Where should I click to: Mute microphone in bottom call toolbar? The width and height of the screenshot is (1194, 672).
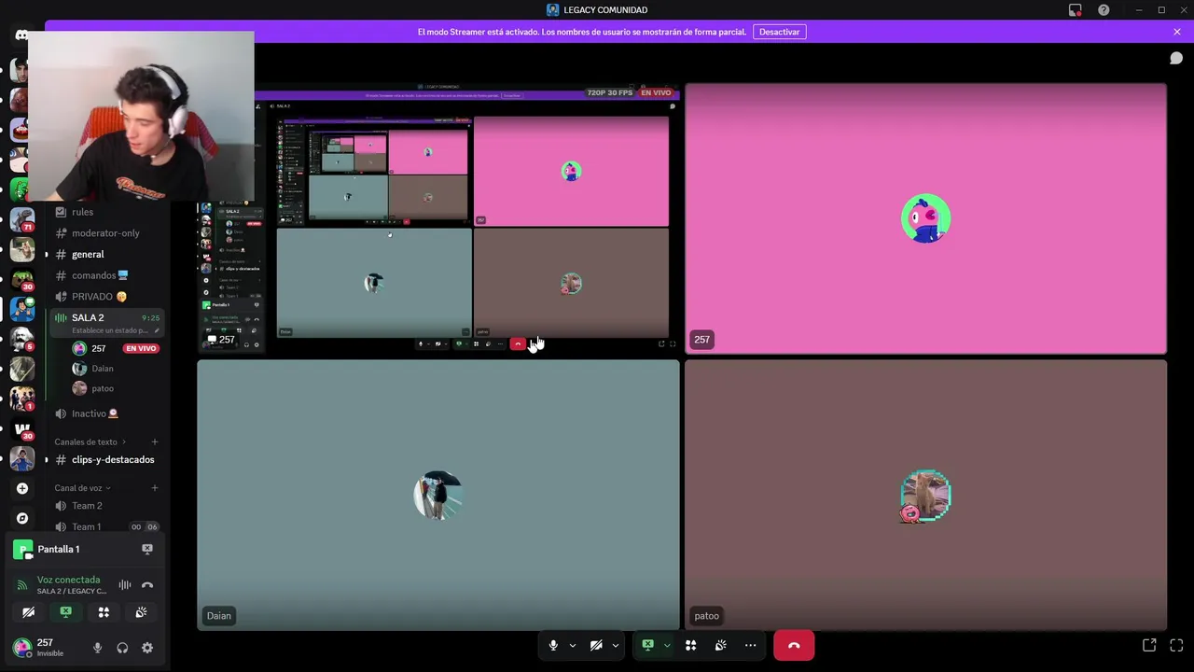pyautogui.click(x=553, y=645)
